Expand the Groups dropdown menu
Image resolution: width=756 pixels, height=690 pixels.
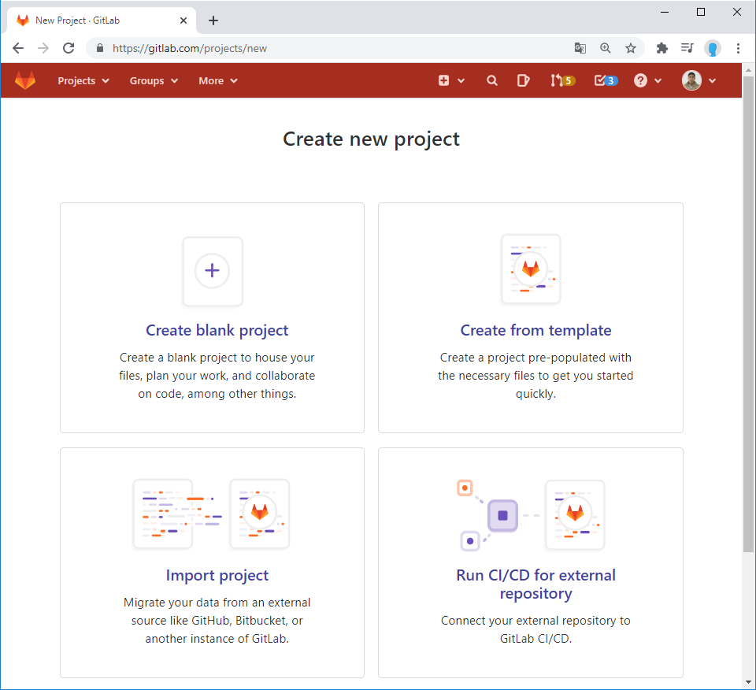154,80
